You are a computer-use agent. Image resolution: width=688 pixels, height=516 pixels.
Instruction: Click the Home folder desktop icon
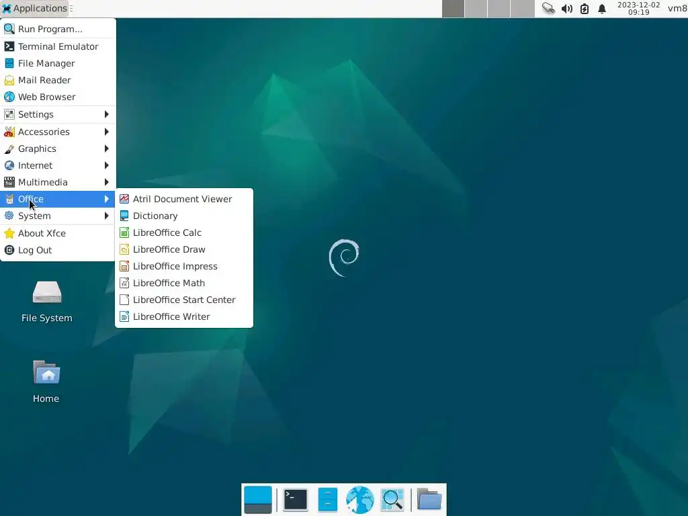[46, 382]
